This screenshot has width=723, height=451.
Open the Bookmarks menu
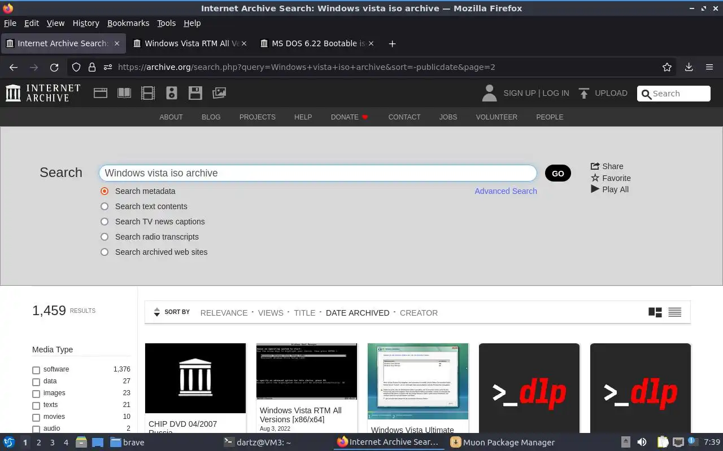click(128, 23)
